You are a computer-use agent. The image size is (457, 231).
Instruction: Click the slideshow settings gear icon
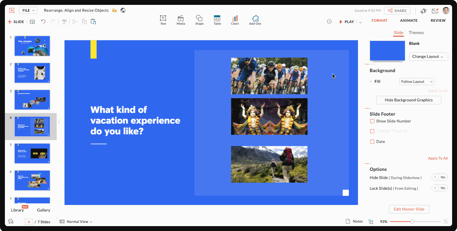point(329,21)
